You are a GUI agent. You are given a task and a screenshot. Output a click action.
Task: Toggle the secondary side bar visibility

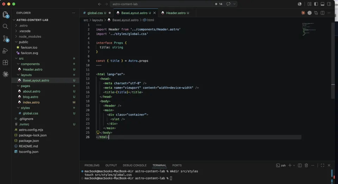point(329,4)
